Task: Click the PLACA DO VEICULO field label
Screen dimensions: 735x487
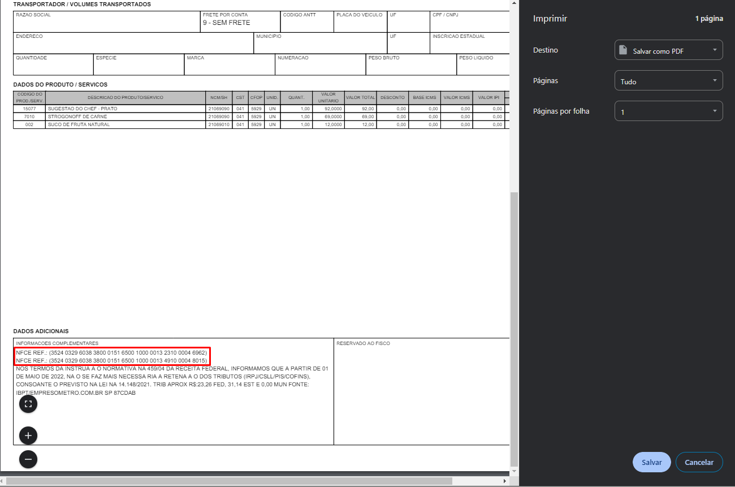Action: (x=359, y=15)
